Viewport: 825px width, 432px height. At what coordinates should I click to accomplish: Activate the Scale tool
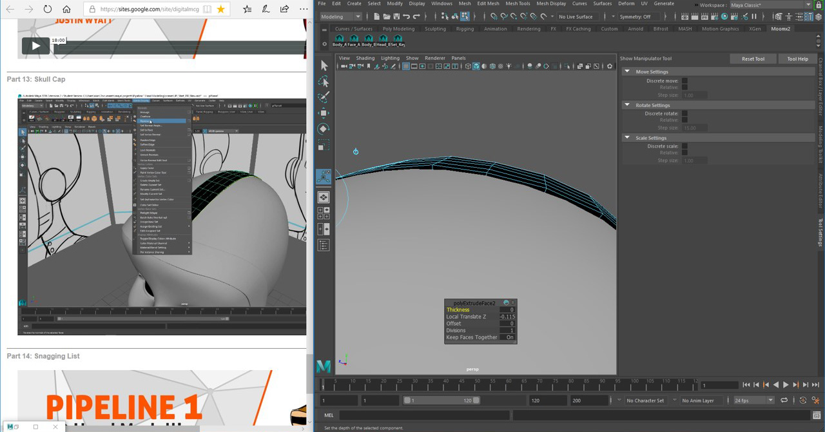point(324,145)
